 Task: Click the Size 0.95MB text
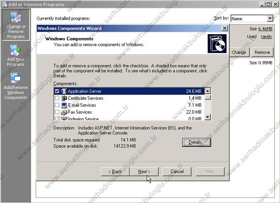261,63
